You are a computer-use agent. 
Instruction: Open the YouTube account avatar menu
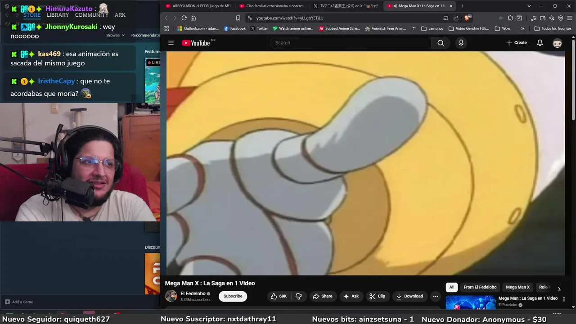(x=558, y=43)
